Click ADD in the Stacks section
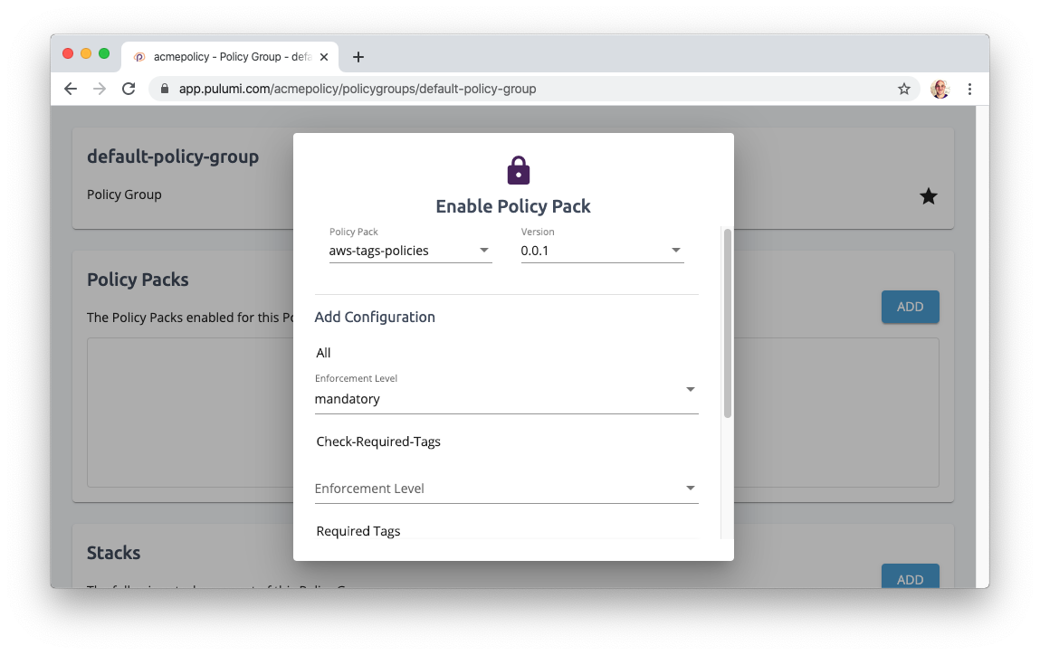The height and width of the screenshot is (655, 1040). [910, 577]
